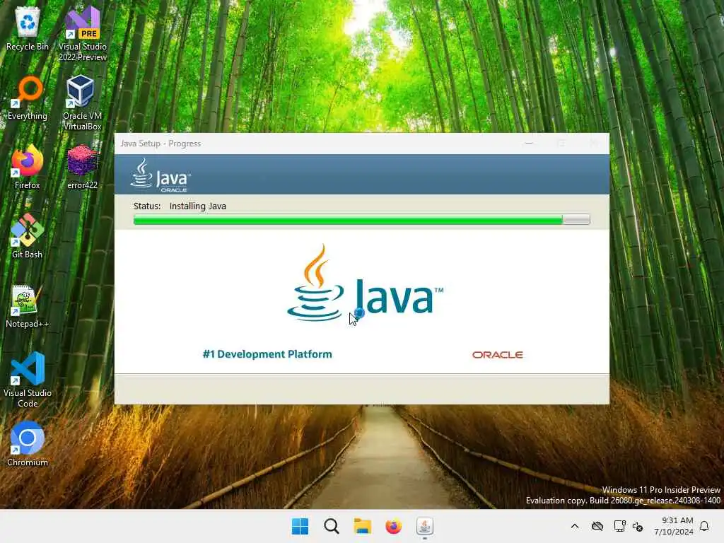Open File Explorer from taskbar
The height and width of the screenshot is (543, 724).
click(363, 526)
